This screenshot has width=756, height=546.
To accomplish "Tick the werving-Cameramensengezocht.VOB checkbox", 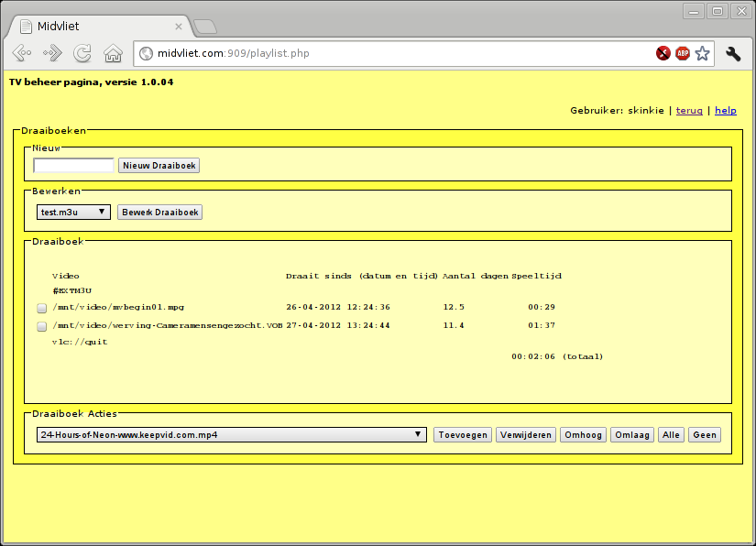I will coord(42,326).
